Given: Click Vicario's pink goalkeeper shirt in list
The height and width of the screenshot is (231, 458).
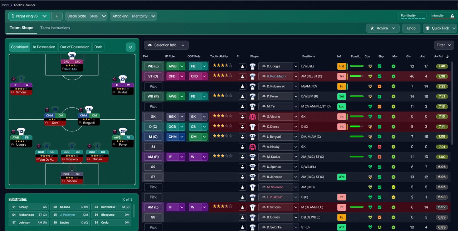Looking at the screenshot, I should 253,116.
